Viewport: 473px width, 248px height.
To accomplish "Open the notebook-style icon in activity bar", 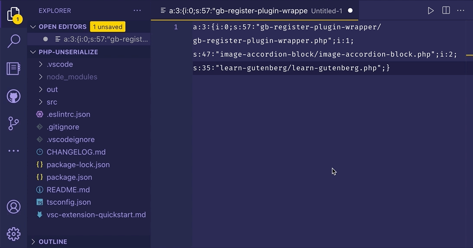I will point(13,69).
